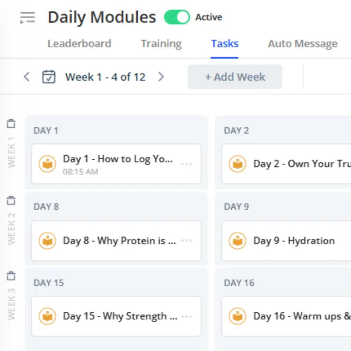Open Day 16 - Warm ups task card
This screenshot has width=351, height=351.
287,316
